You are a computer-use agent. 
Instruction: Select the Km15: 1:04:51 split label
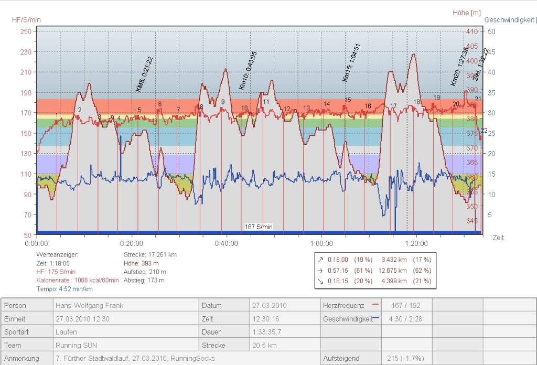pos(350,62)
